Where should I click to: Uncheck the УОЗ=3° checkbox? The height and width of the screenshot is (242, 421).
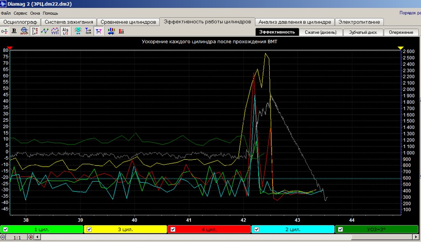click(x=340, y=229)
